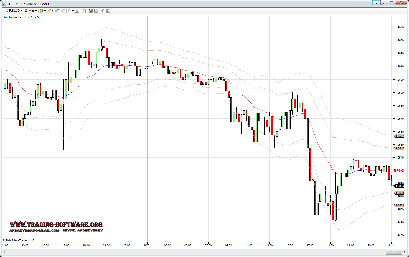Click the zoom out magnifier icon

tap(63, 11)
